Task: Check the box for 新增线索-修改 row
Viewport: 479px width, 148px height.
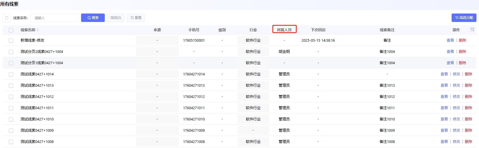Action: click(x=11, y=41)
